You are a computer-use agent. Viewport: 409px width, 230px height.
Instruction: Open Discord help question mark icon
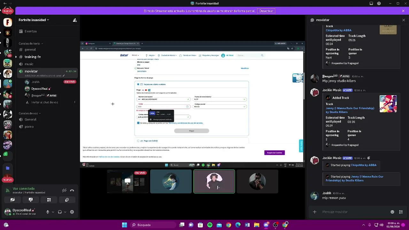pyautogui.click(x=379, y=4)
